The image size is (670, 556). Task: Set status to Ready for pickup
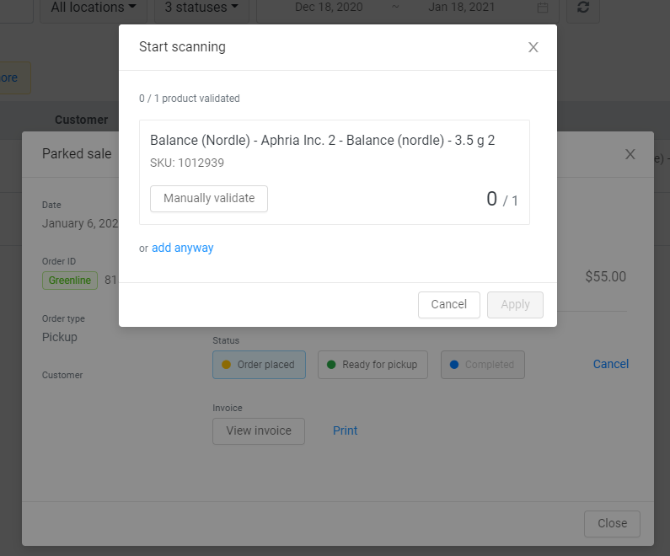(x=373, y=365)
